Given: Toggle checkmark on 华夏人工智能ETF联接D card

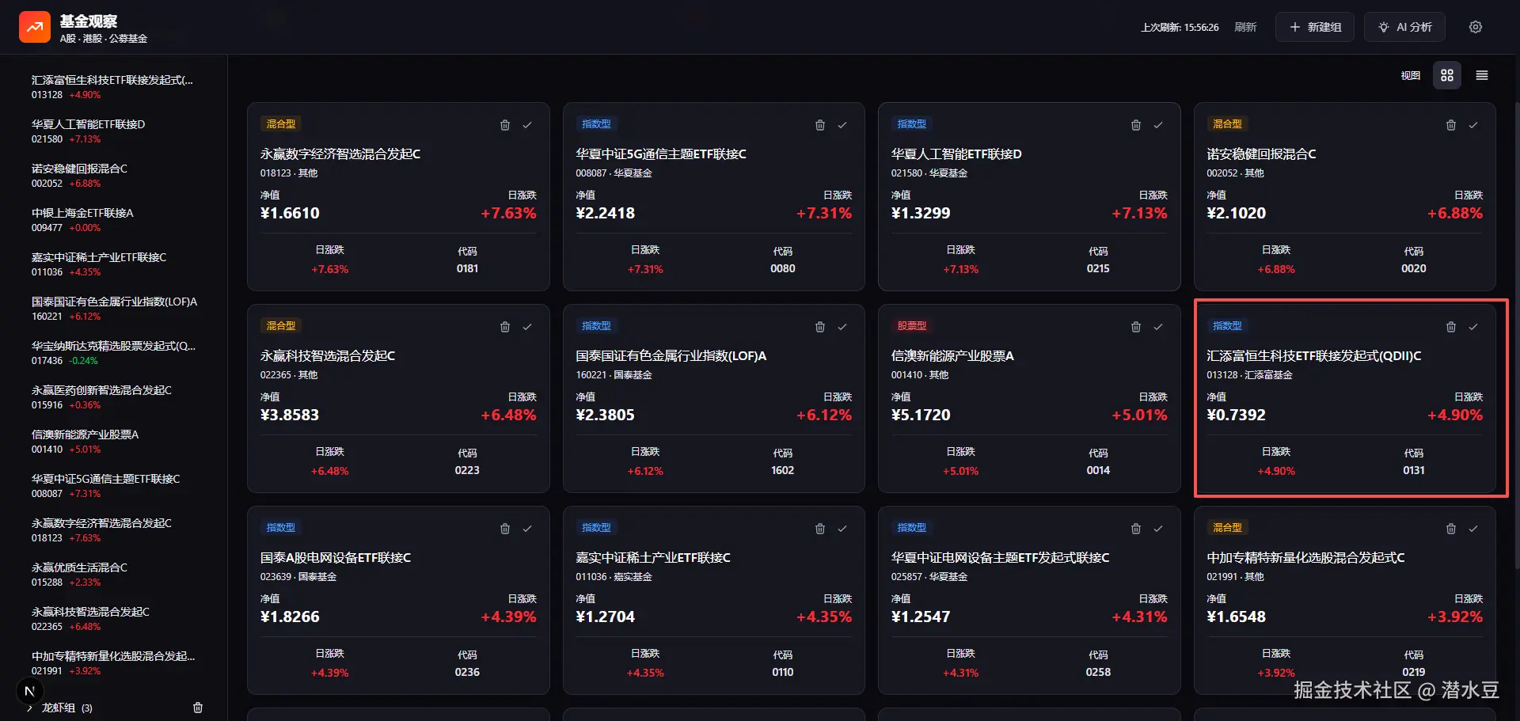Looking at the screenshot, I should pyautogui.click(x=1158, y=125).
